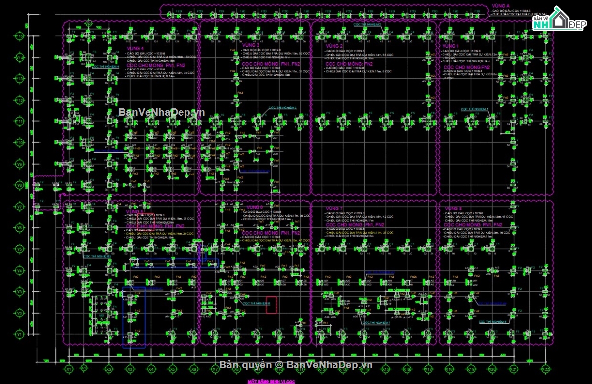Click the VÙNG 7 zone heading

point(334,209)
